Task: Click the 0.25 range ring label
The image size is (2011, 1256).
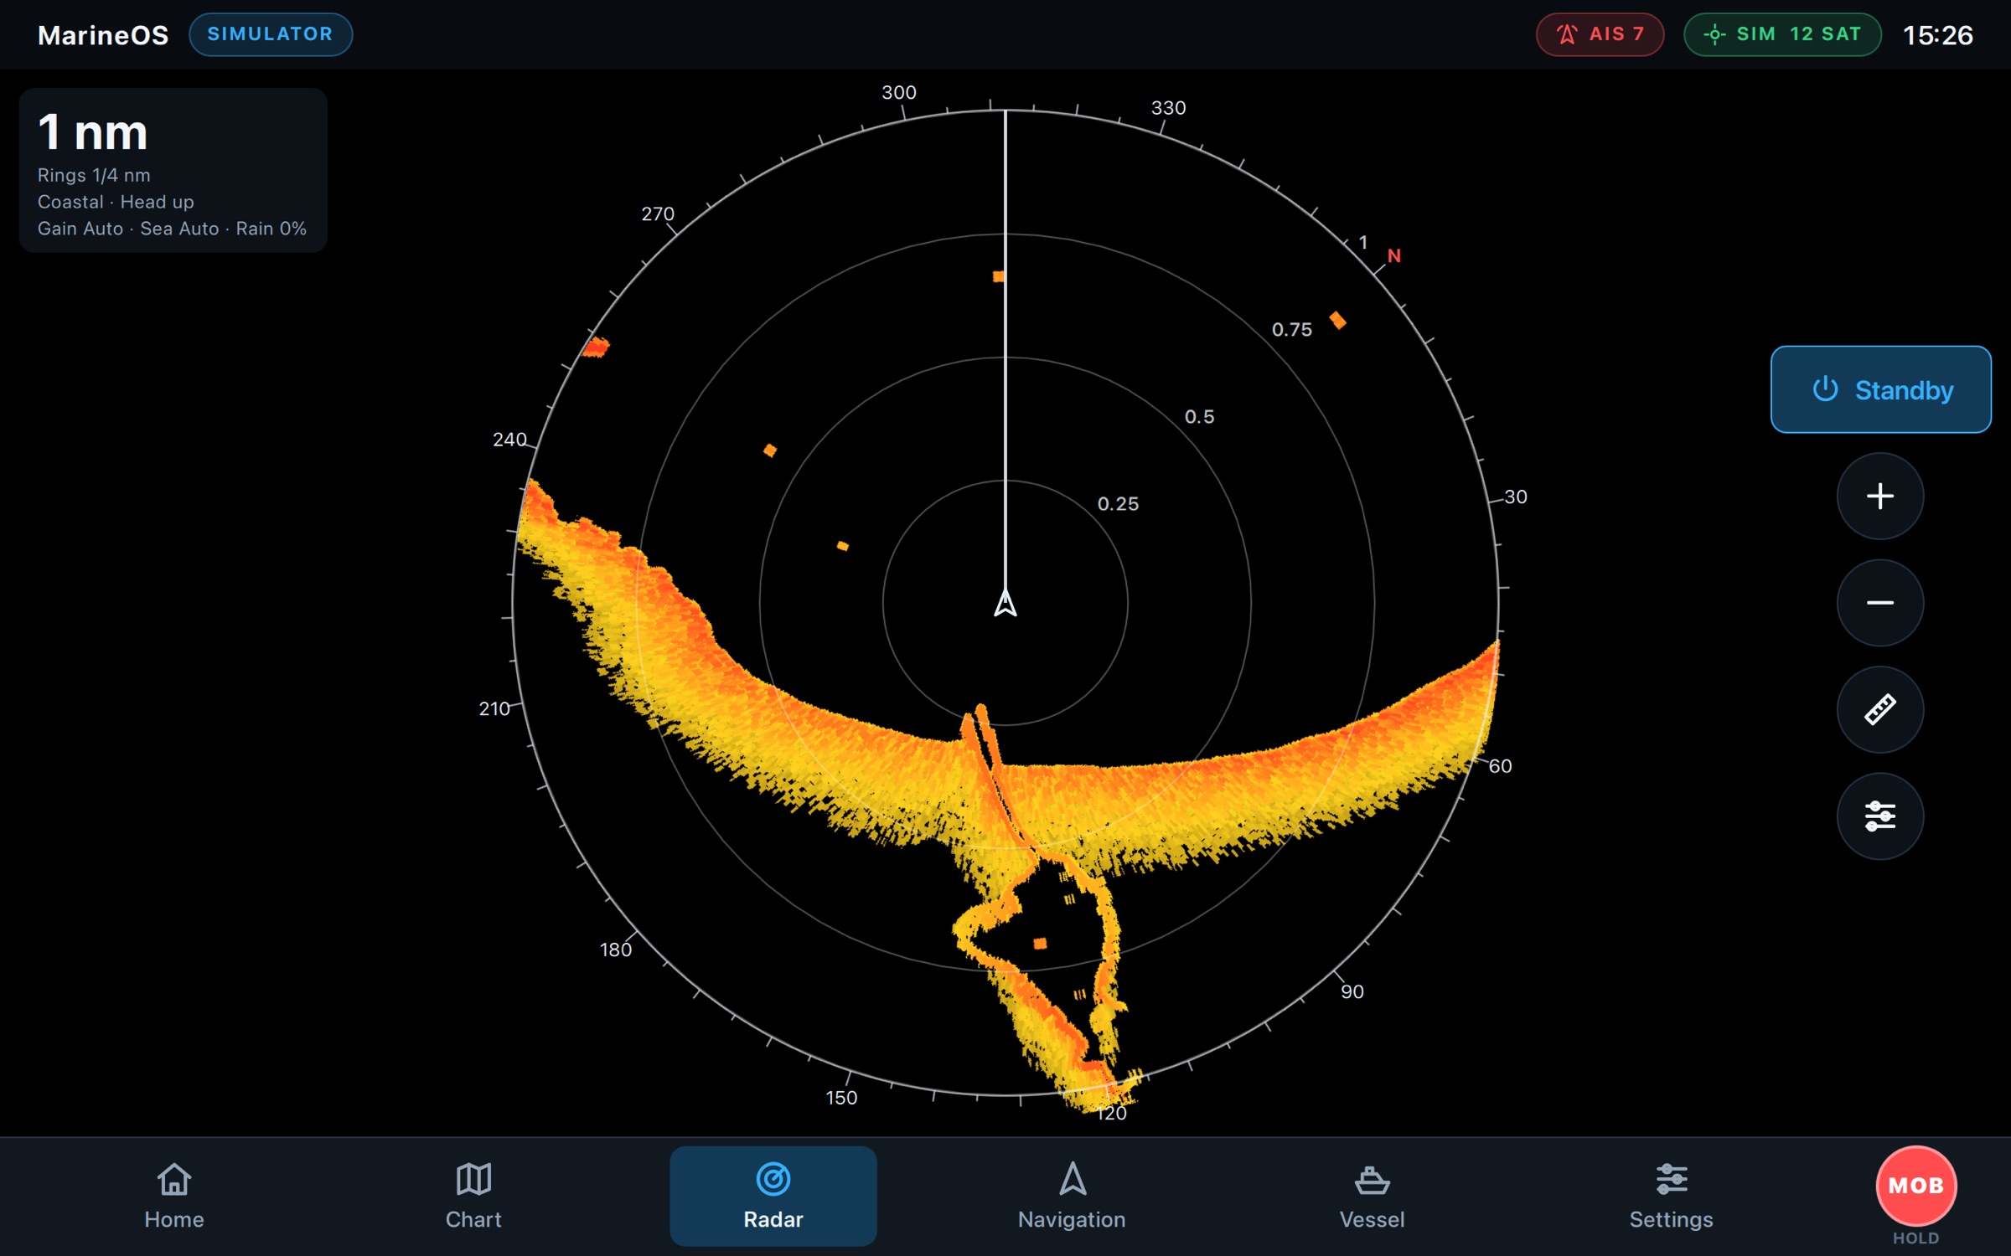Action: point(1119,504)
